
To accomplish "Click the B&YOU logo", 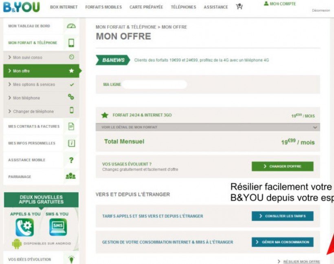I will [22, 7].
